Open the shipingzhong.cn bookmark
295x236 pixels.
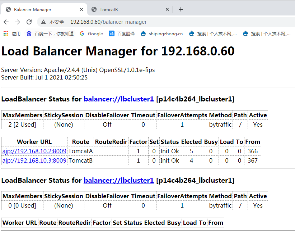click(x=161, y=33)
